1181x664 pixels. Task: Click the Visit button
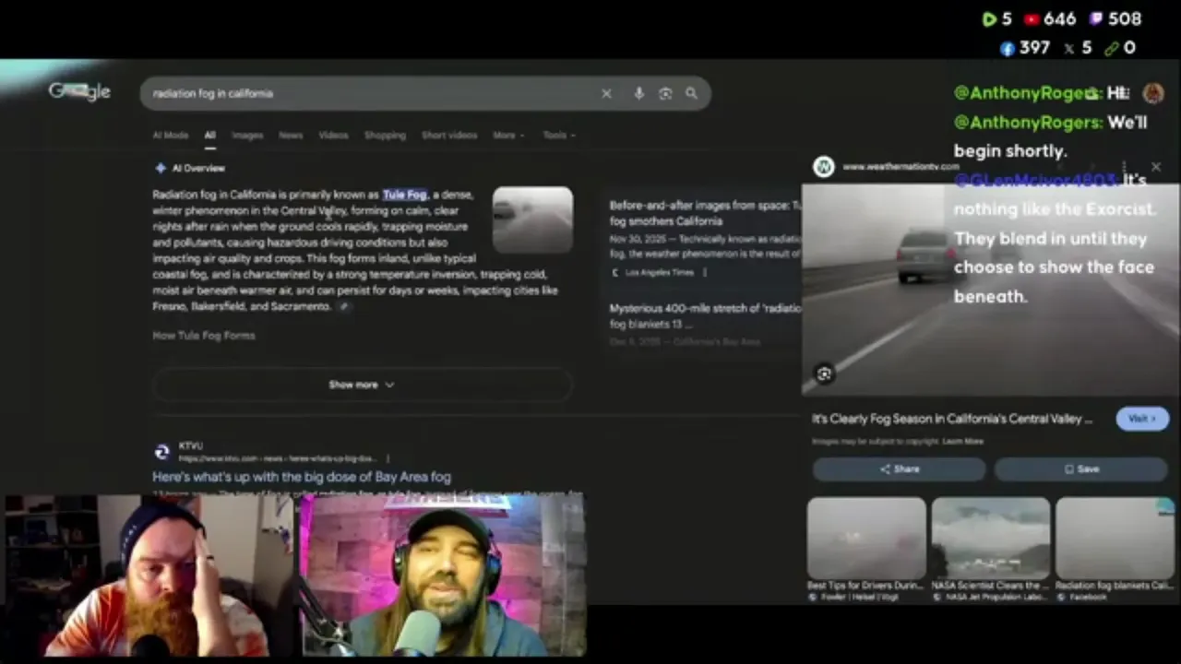point(1142,419)
